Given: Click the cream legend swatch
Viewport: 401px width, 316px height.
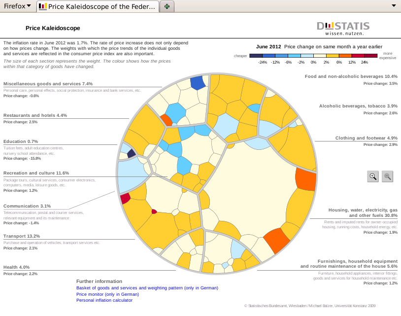Looking at the screenshot, I should 320,56.
